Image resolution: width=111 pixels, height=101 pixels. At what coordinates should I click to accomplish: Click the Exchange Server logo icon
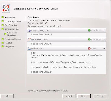tap(6, 8)
